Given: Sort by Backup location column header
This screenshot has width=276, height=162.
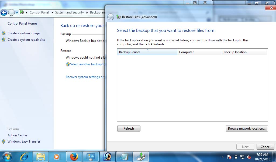Looking at the screenshot, I should [244, 52].
